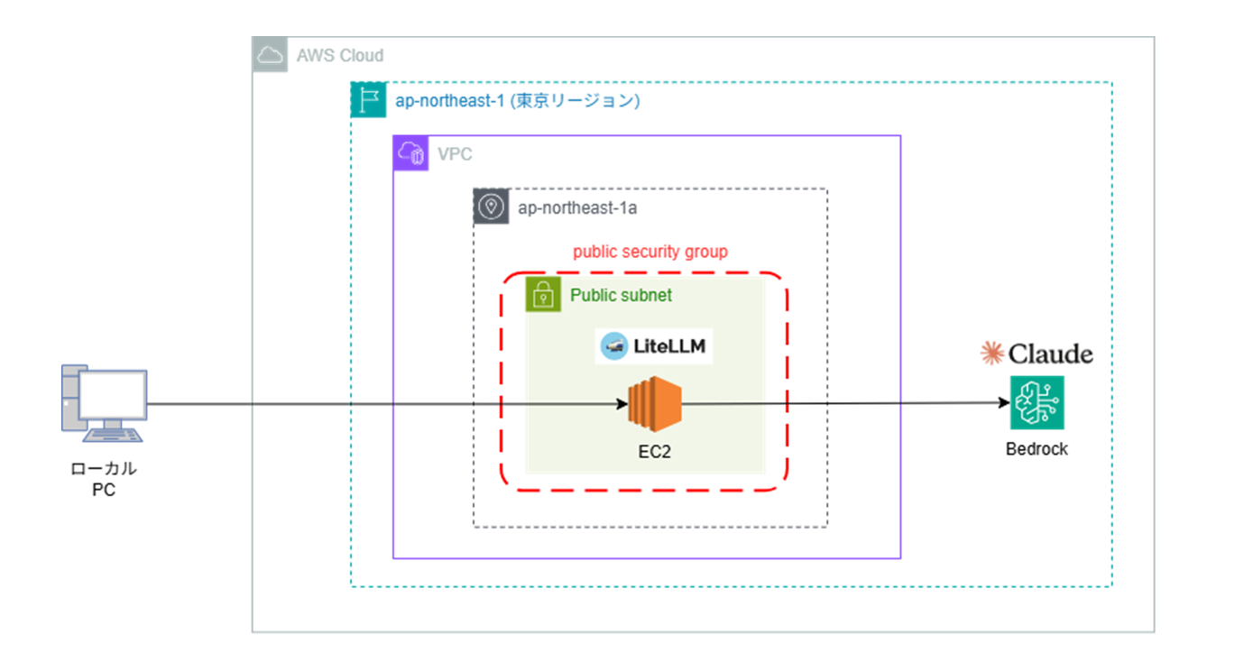The width and height of the screenshot is (1244, 671).
Task: Click the Public subnet text label
Action: pos(620,295)
